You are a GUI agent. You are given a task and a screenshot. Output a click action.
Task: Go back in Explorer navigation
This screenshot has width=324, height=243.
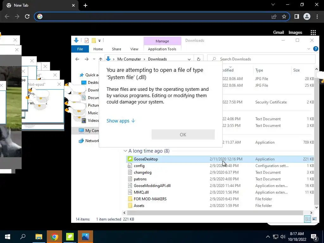point(77,59)
